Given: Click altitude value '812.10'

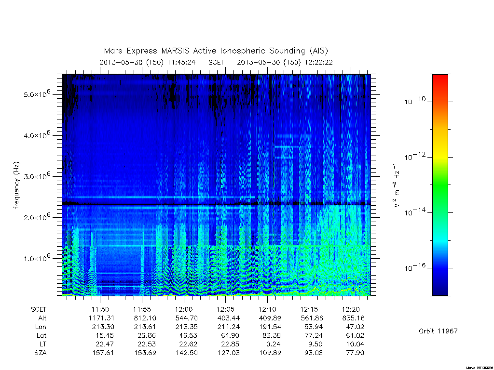Looking at the screenshot, I should pos(145,318).
